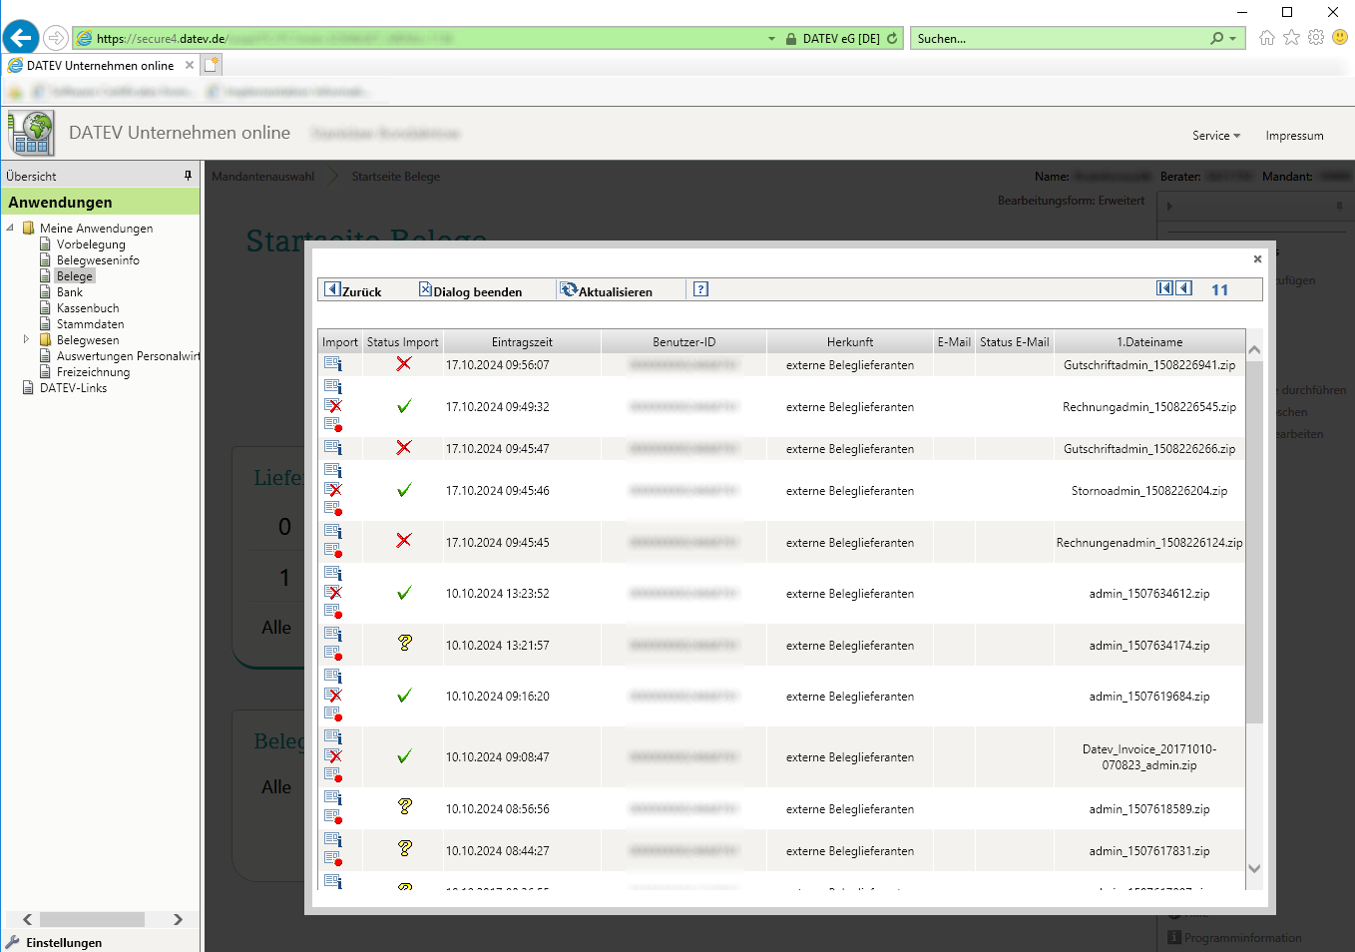Click the dialog scrollbar down arrow
1355x952 pixels.
coord(1254,869)
